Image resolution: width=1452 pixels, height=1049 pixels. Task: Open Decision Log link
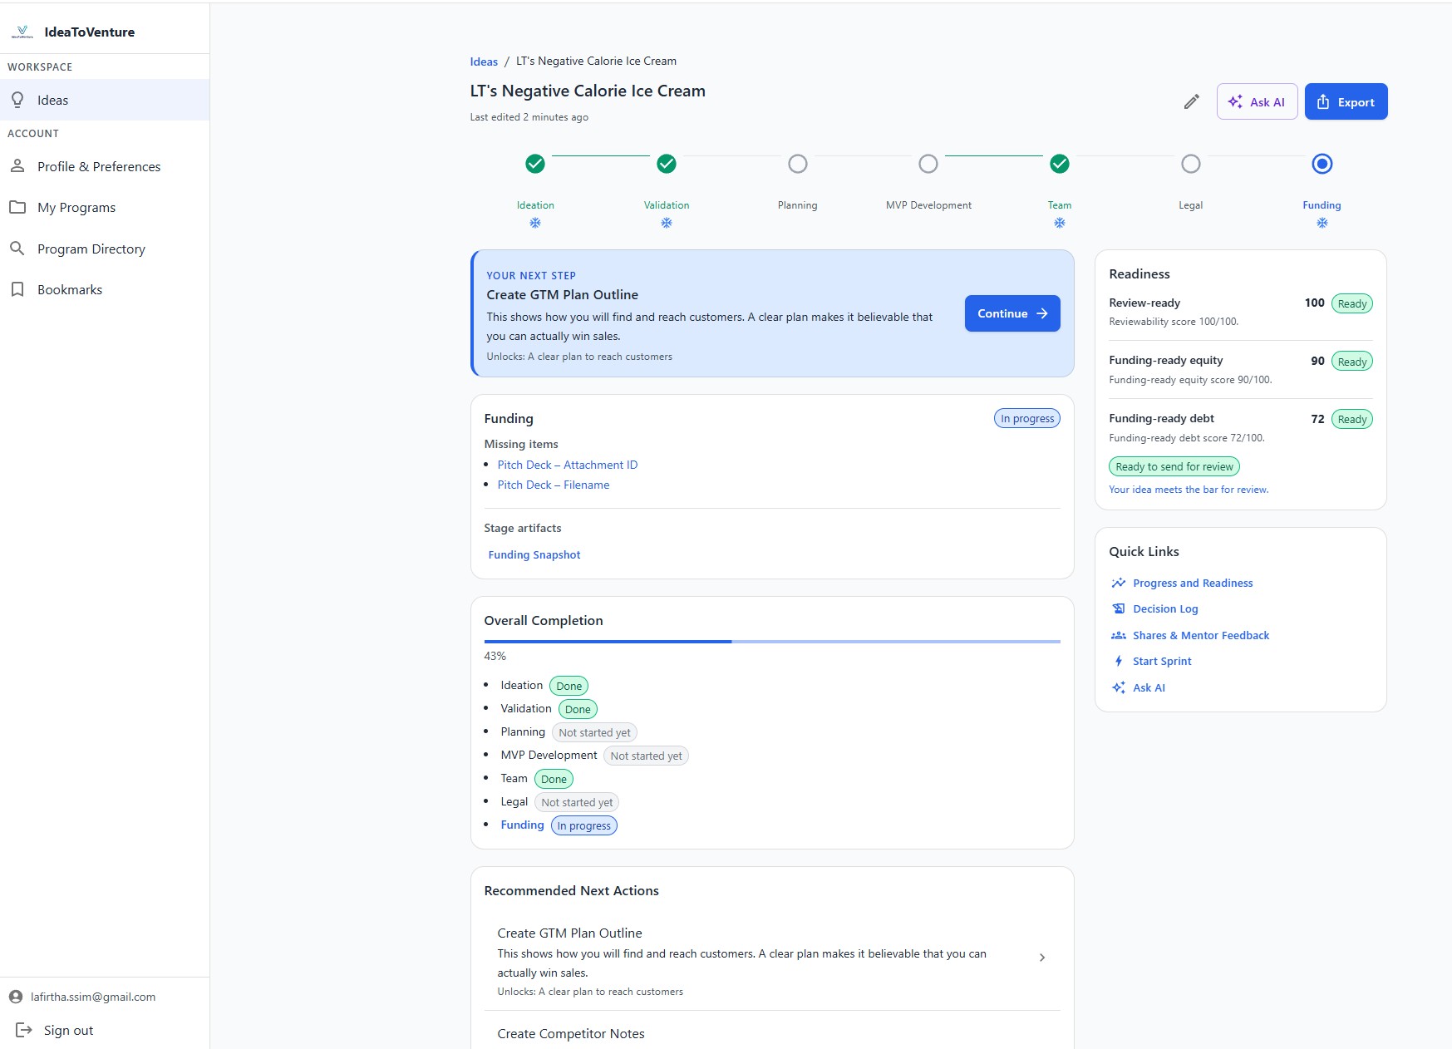1165,608
